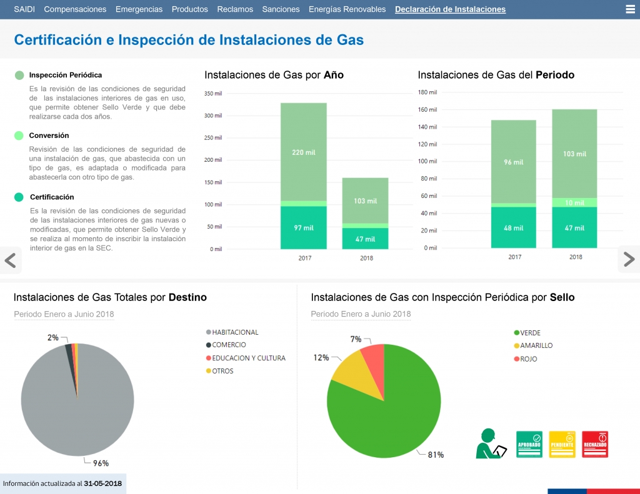Click the Inspección Periódica legend dot
This screenshot has height=494, width=640.
19,75
